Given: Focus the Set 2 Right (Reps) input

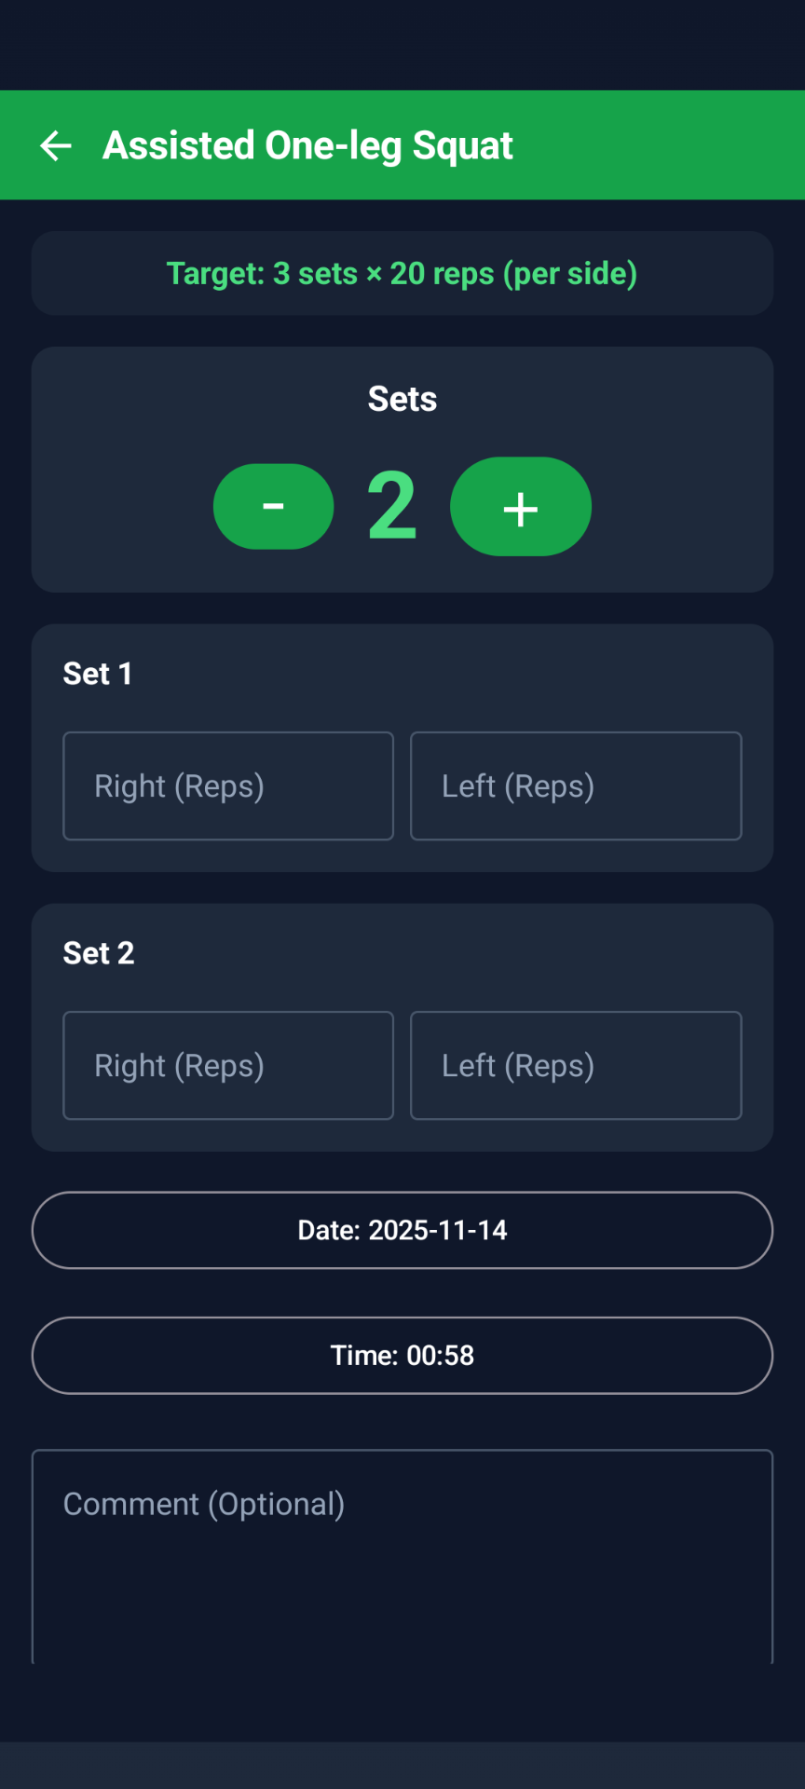Looking at the screenshot, I should coord(228,1065).
